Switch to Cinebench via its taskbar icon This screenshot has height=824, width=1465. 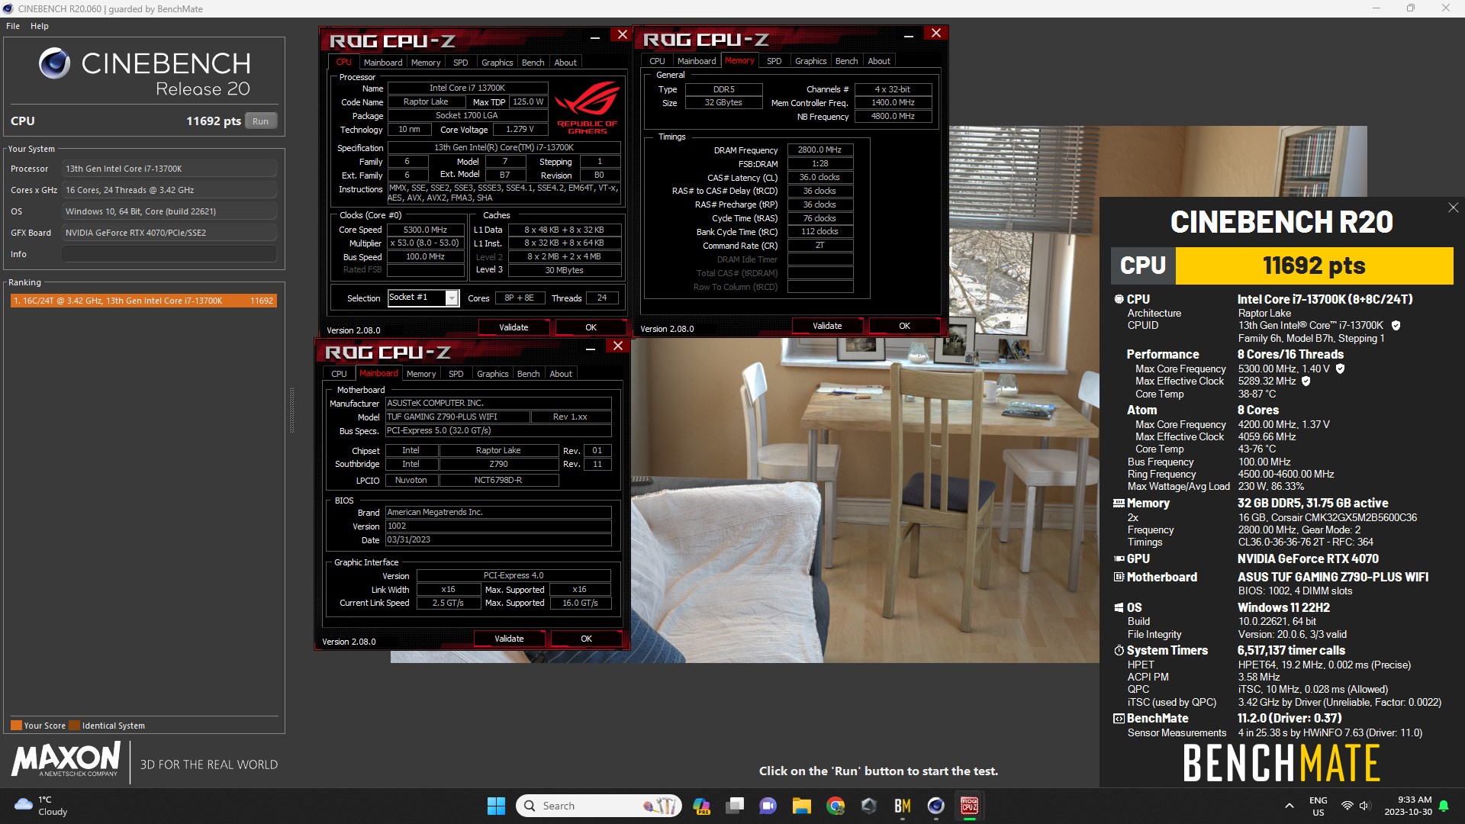point(936,806)
